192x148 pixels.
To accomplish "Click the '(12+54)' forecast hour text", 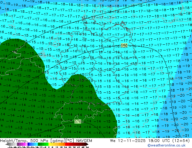I will click(x=181, y=141).
